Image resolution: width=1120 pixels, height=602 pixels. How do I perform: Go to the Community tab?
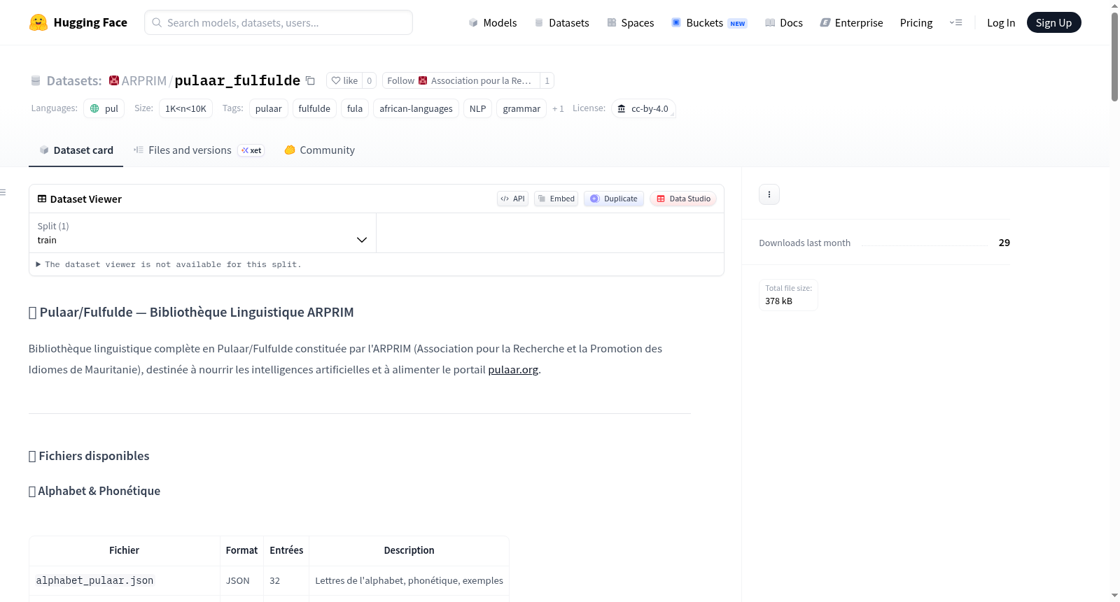pyautogui.click(x=319, y=150)
